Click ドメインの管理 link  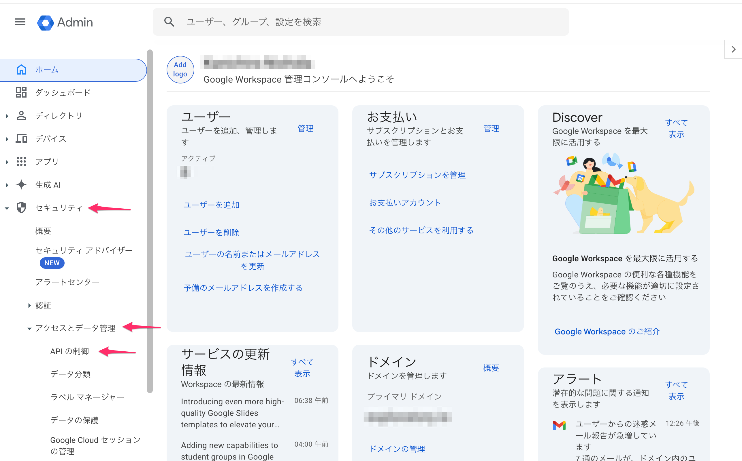397,449
